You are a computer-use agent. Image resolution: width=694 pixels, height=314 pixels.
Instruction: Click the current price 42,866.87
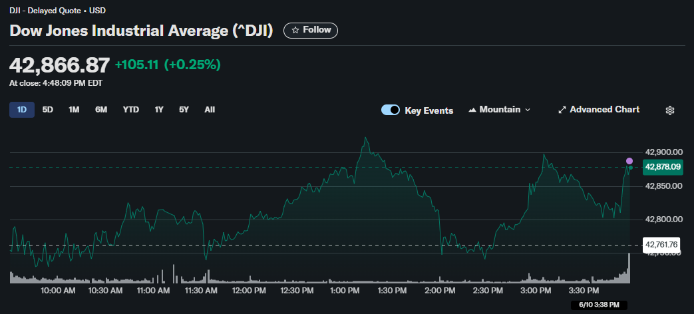coord(59,65)
